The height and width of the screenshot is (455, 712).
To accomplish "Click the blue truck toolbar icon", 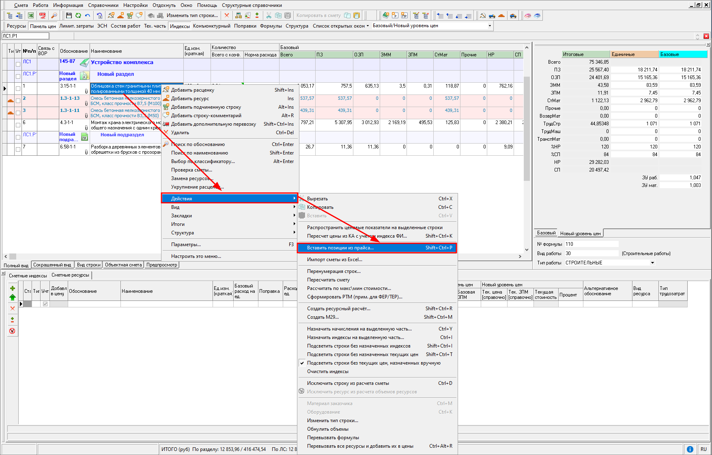I will [492, 15].
